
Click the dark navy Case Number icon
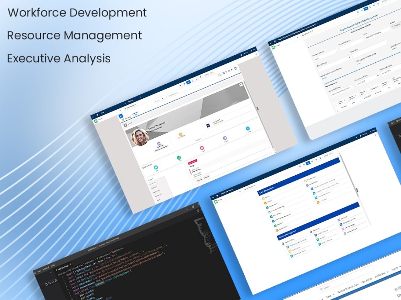[x=208, y=126]
